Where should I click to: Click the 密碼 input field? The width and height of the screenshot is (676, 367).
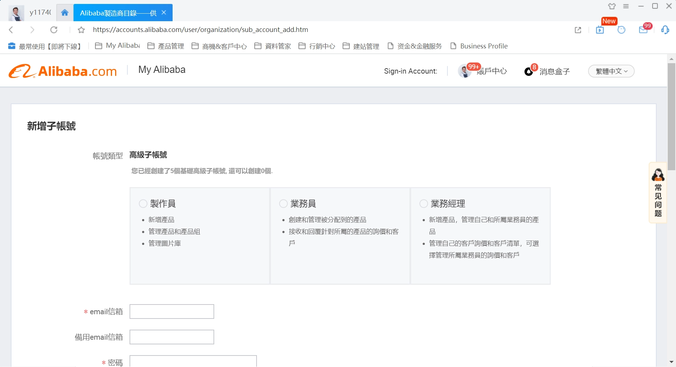193,361
